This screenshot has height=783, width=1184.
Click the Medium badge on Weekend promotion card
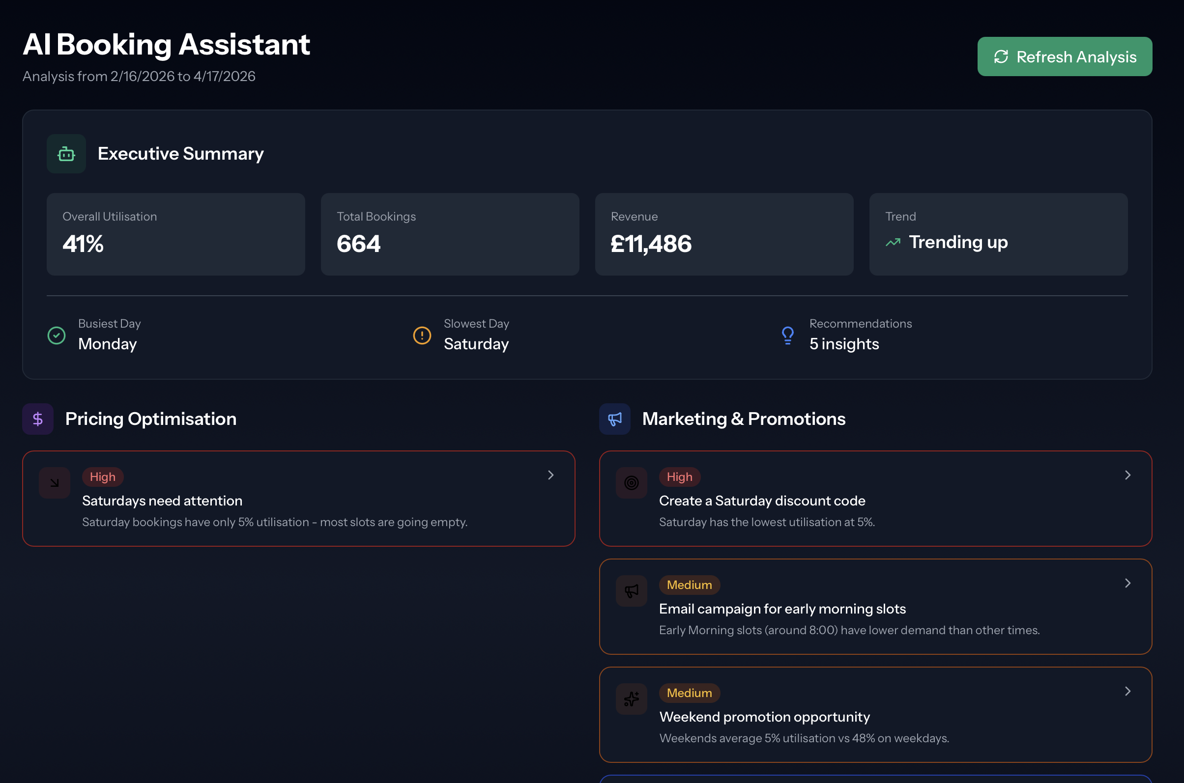[690, 693]
